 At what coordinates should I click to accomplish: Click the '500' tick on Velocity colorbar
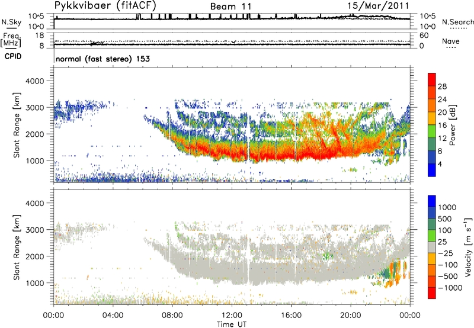coord(444,218)
